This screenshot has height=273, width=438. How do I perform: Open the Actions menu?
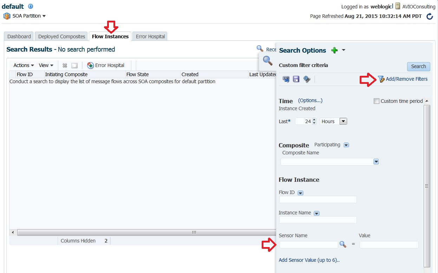[24, 65]
